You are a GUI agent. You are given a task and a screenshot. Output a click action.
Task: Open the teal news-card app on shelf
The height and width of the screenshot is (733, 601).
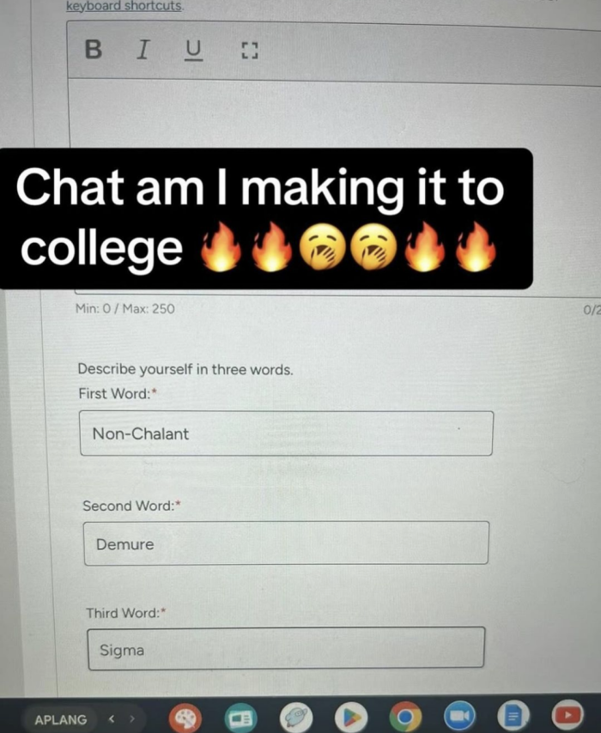click(240, 718)
